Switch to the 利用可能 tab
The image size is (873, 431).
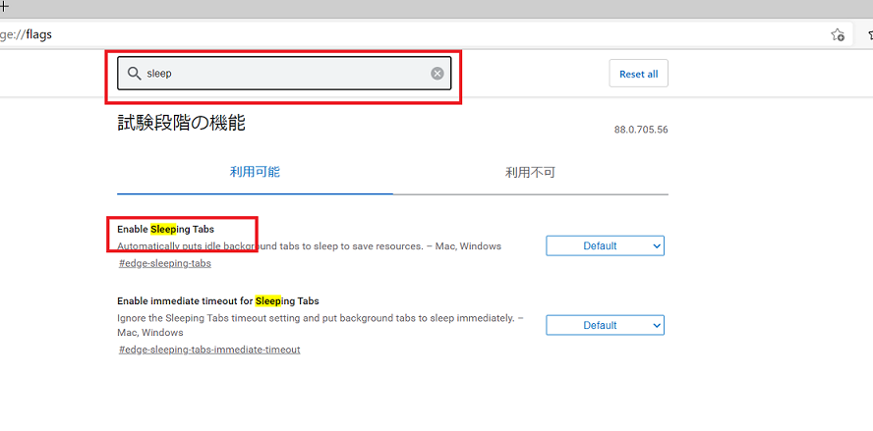[x=255, y=172]
